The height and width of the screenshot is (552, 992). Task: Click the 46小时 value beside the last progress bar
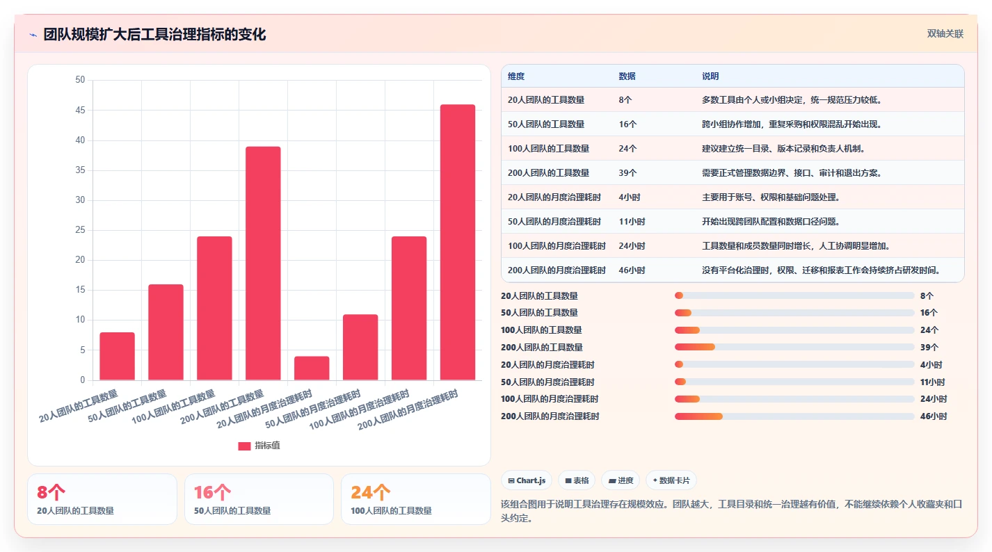click(x=934, y=416)
